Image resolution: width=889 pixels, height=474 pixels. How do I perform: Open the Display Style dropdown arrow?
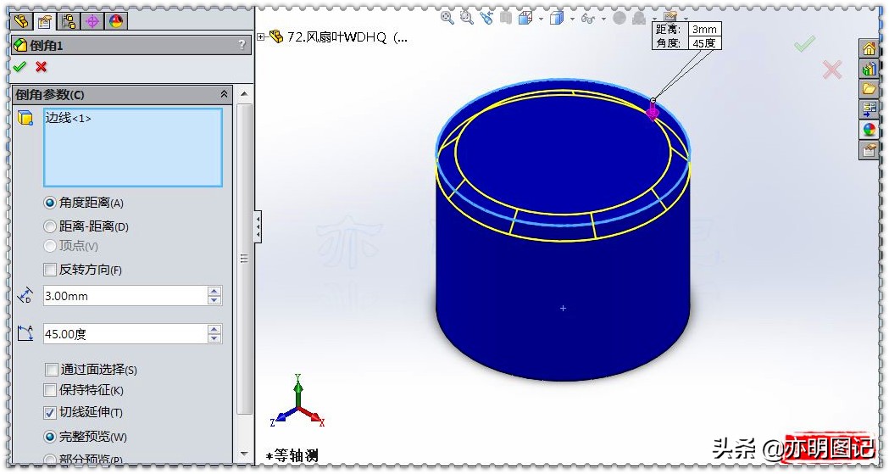tap(572, 20)
